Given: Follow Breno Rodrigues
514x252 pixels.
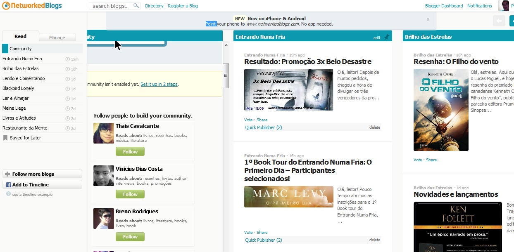Looking at the screenshot, I should (x=130, y=237).
